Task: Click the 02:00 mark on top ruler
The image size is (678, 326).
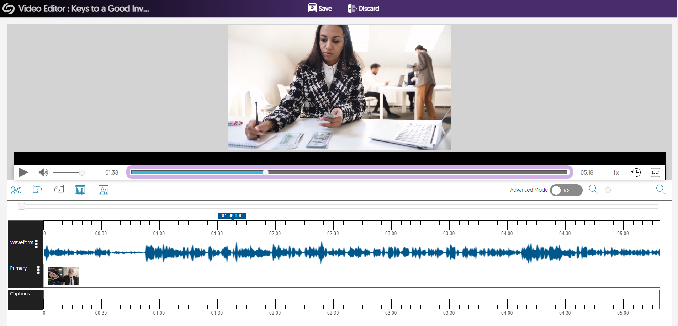Action: pos(275,233)
